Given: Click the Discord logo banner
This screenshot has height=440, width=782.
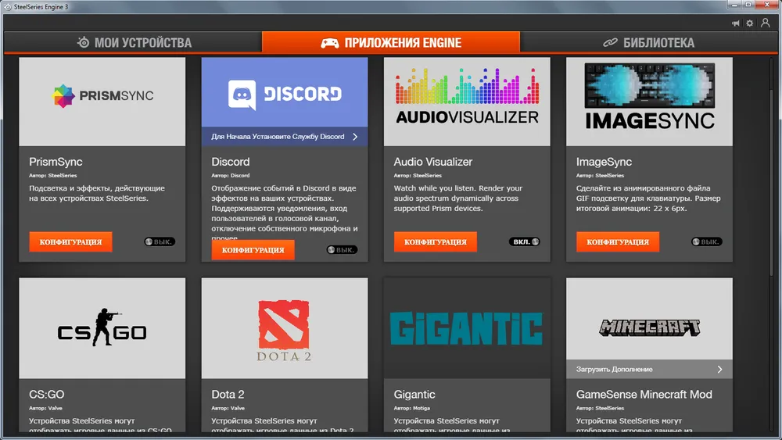Looking at the screenshot, I should coord(285,93).
